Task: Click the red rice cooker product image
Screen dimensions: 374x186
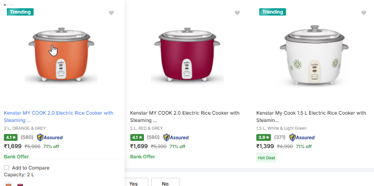Action: click(x=187, y=55)
